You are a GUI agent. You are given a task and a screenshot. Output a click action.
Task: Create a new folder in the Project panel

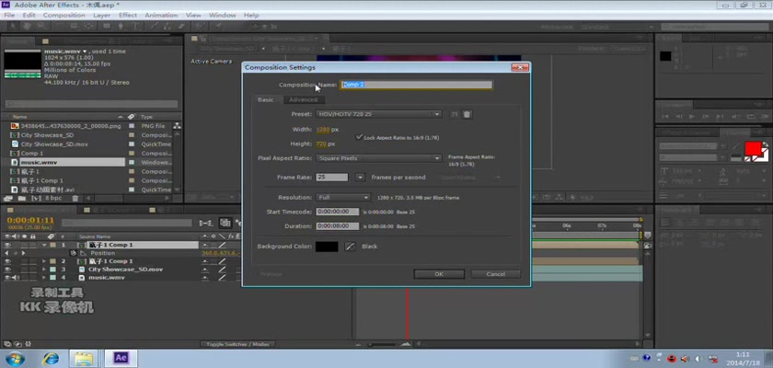click(x=21, y=198)
